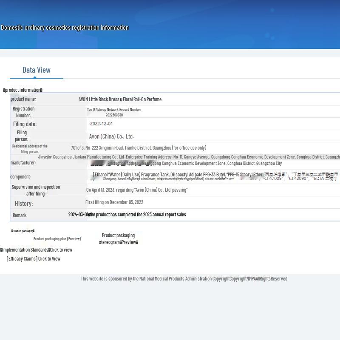Viewport: 340px width, 340px height.
Task: Click the filing date value 2022-12-01
Action: (102, 124)
